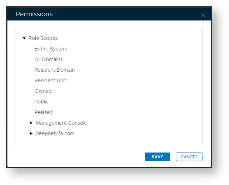Click the dialog footer area left of Save
229x185 pixels.
pyautogui.click(x=78, y=157)
